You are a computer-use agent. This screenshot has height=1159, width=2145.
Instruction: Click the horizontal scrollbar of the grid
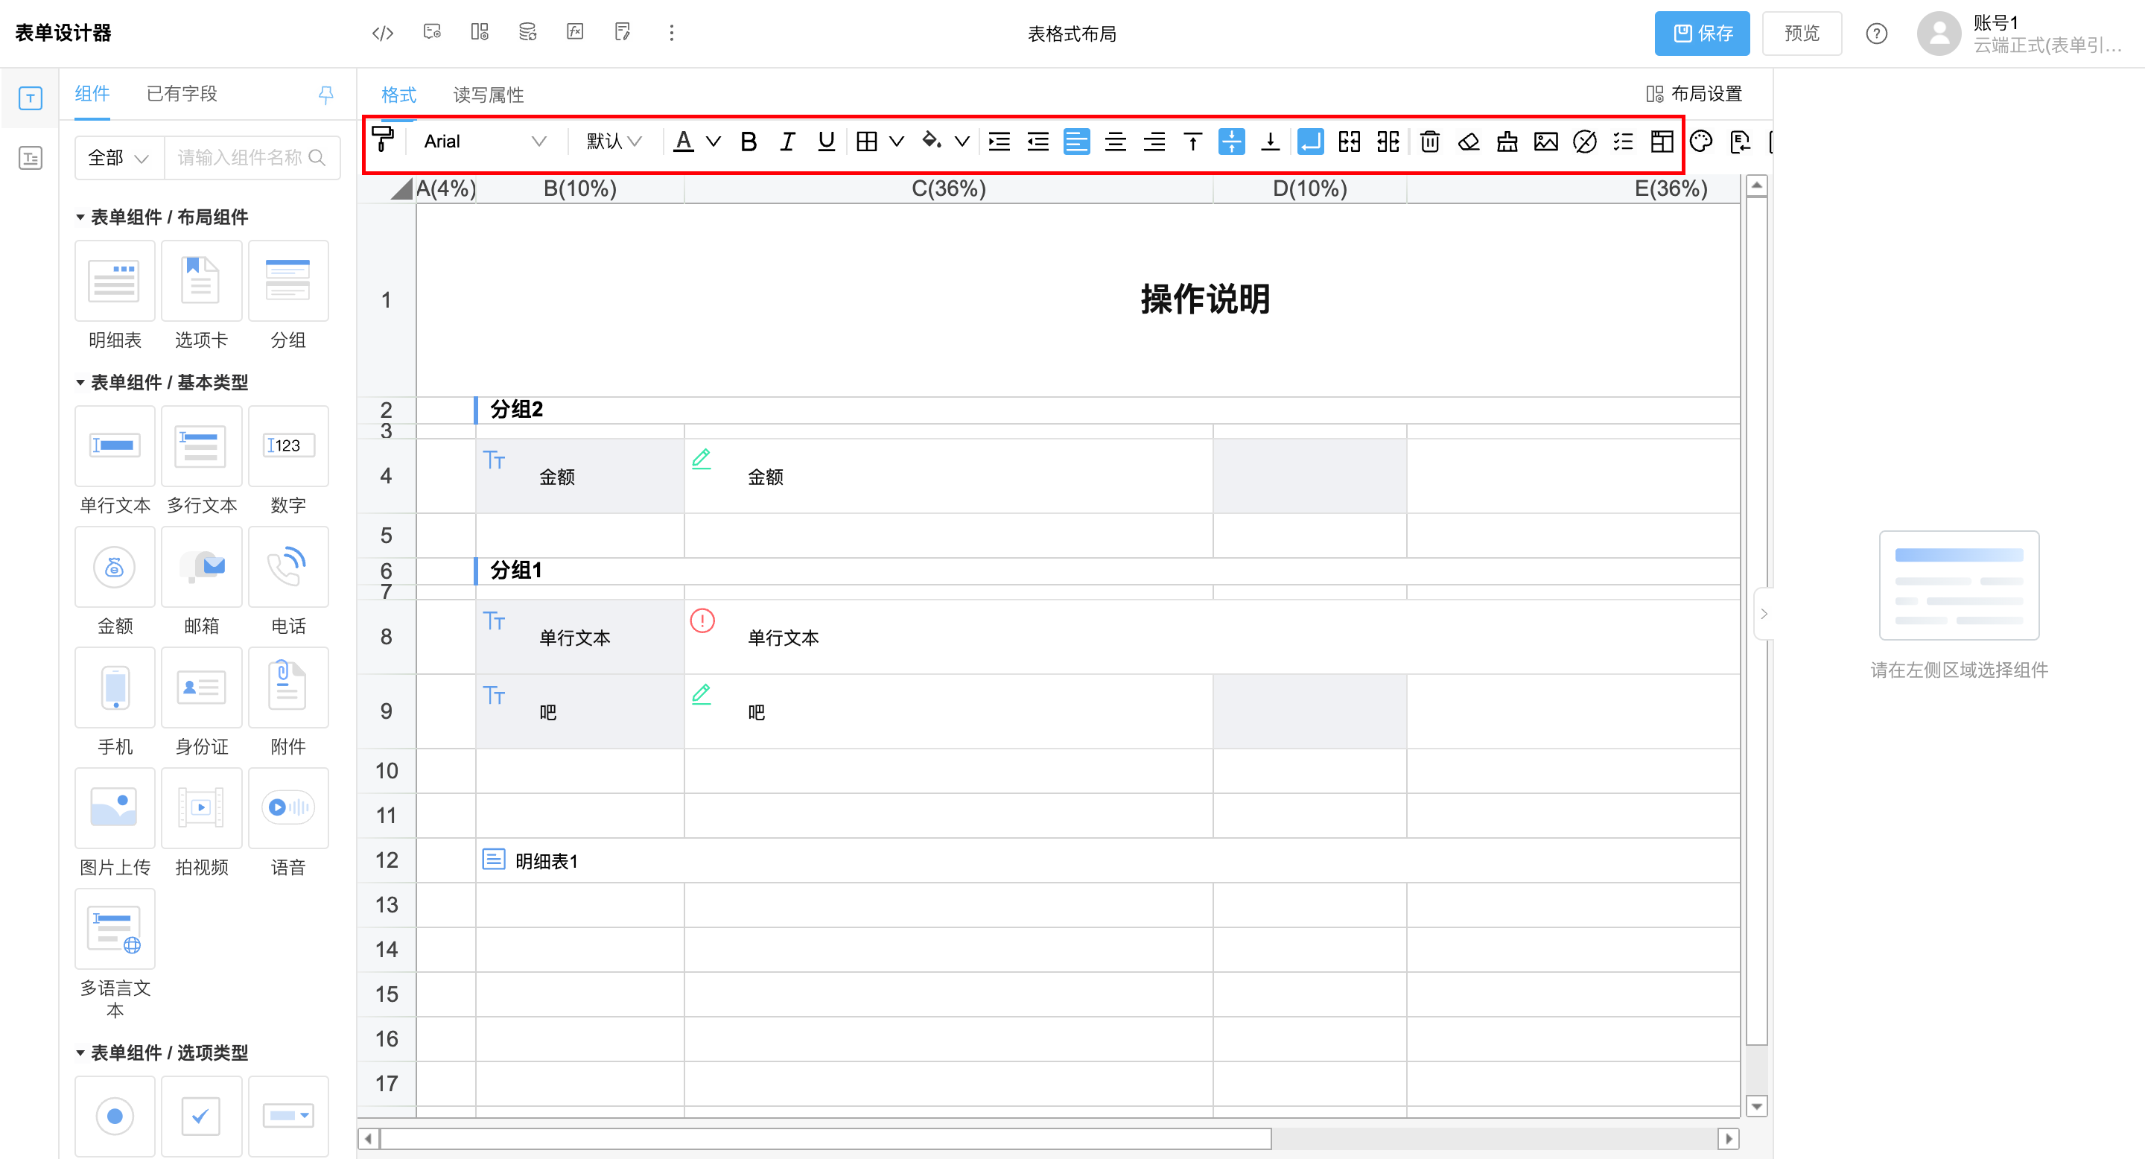(826, 1138)
